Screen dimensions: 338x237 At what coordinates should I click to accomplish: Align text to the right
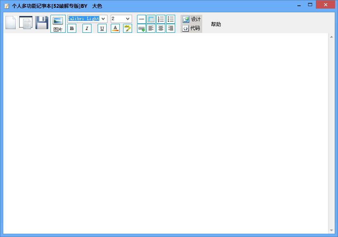pos(171,28)
